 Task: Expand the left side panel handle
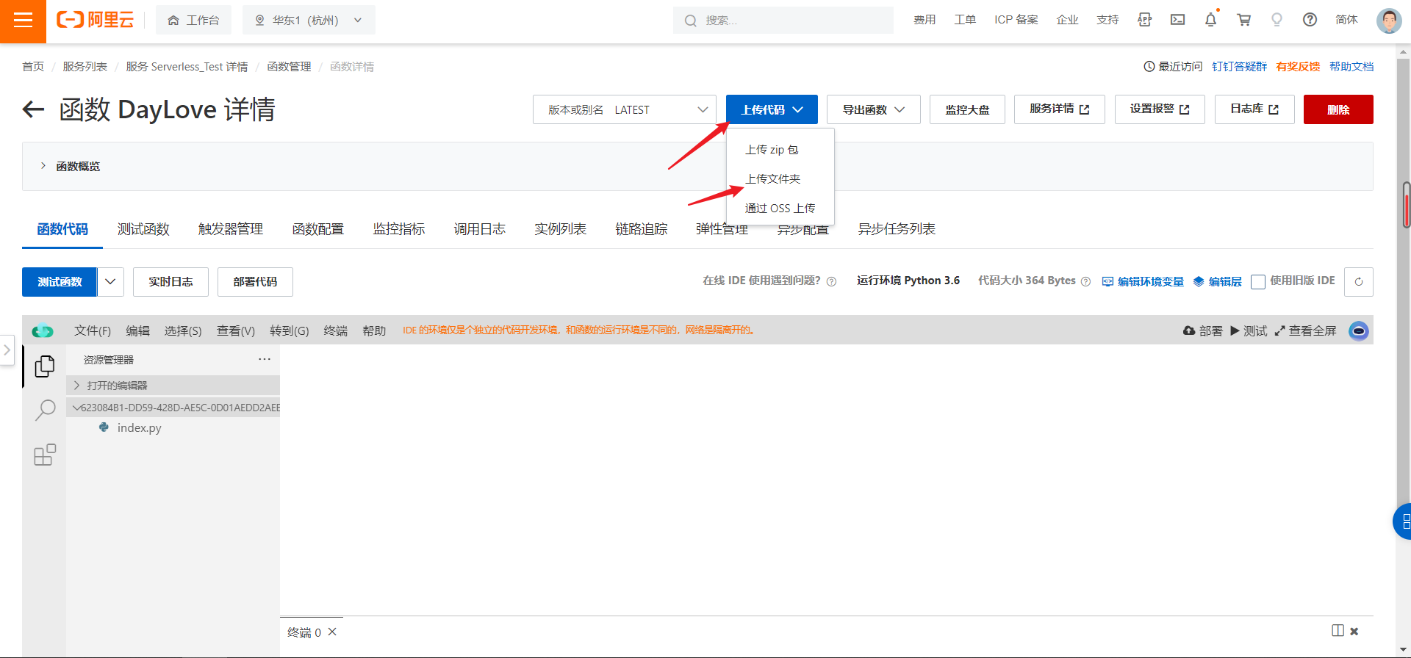coord(7,350)
